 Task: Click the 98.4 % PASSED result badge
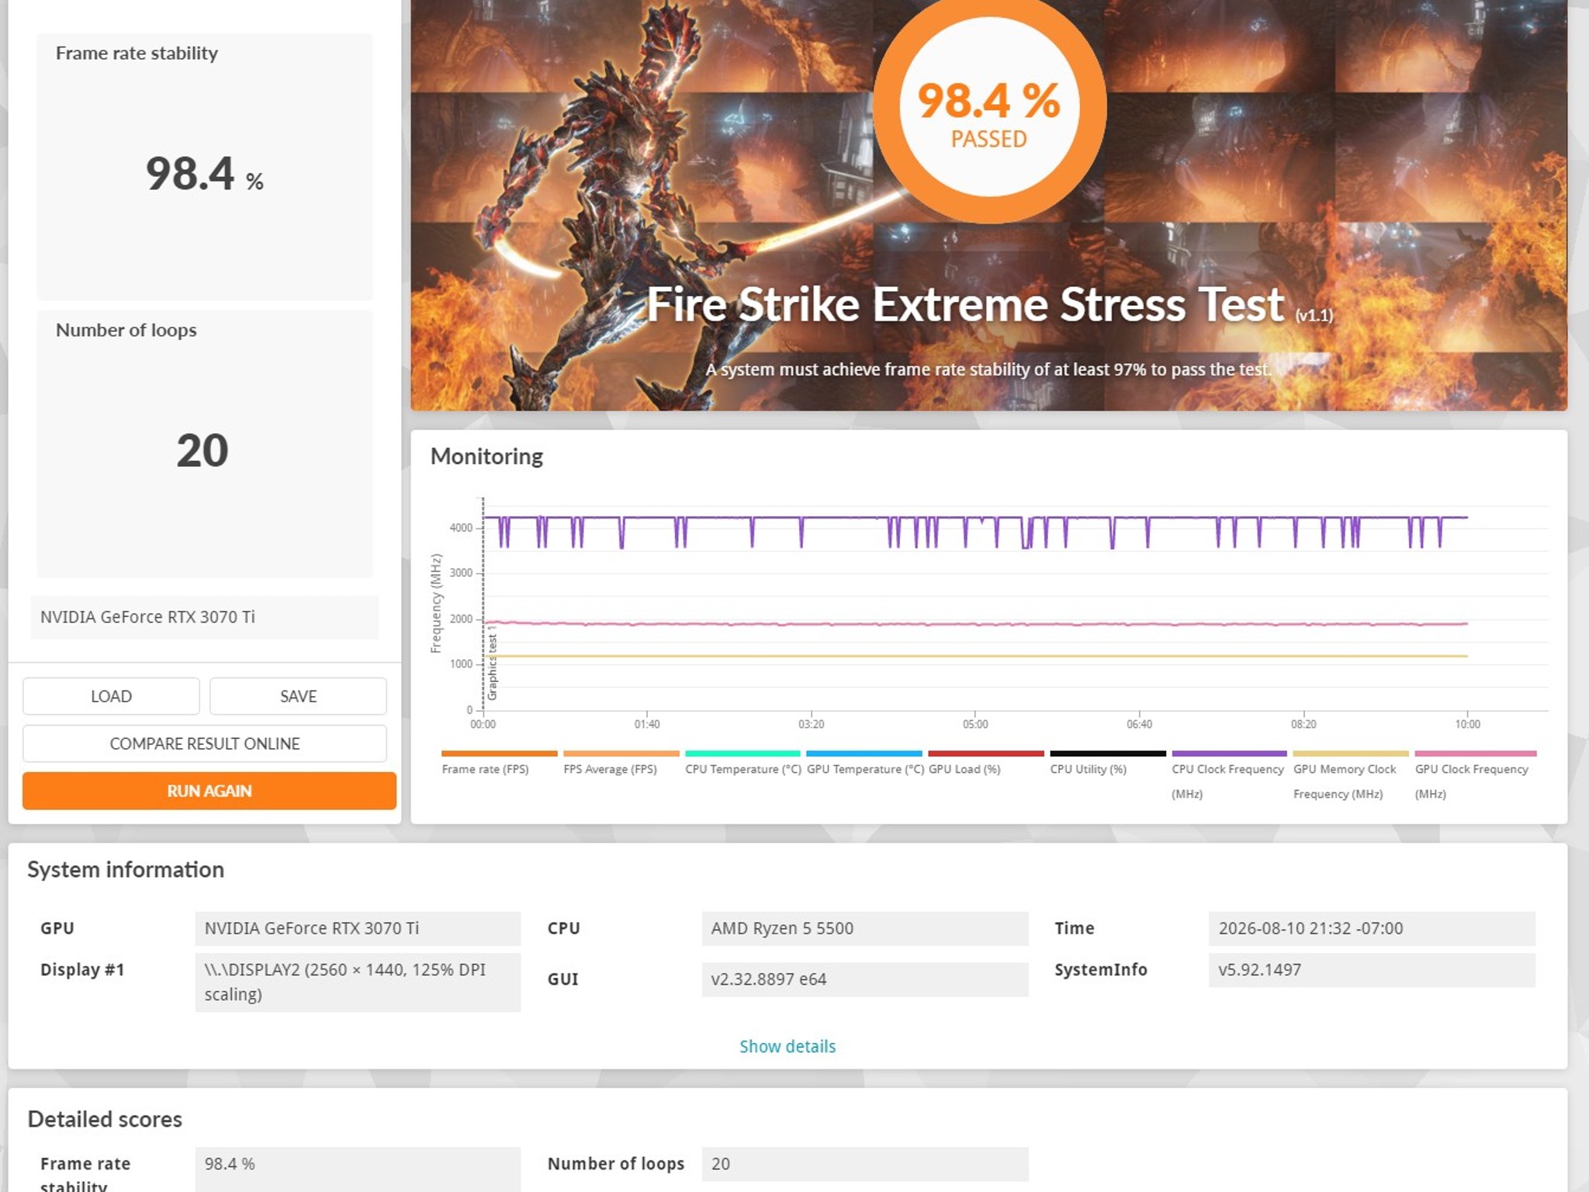click(x=989, y=107)
